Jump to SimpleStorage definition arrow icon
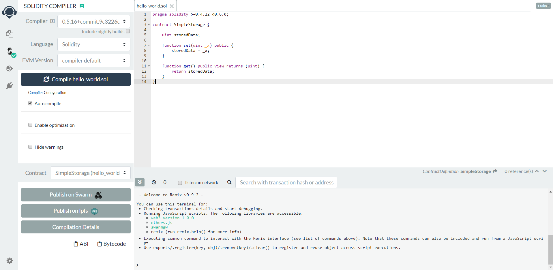 tap(495, 171)
